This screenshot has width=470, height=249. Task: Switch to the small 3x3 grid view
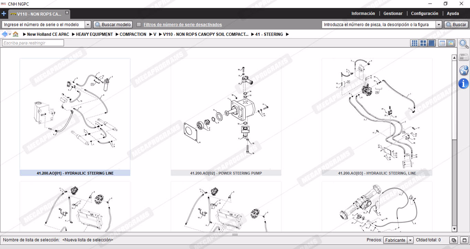click(415, 43)
